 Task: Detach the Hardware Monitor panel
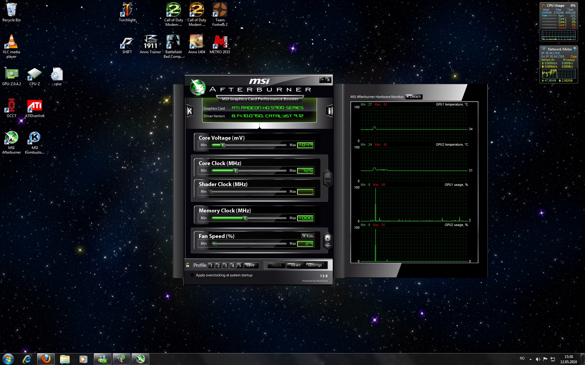pos(414,97)
